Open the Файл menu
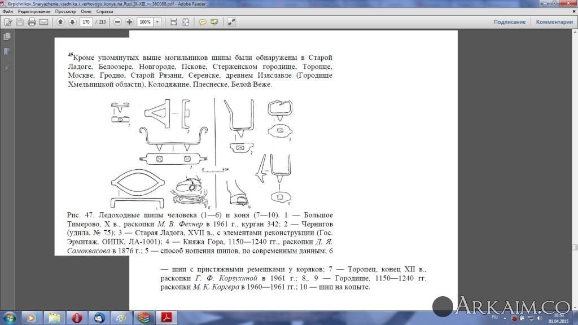The width and height of the screenshot is (578, 325). tap(8, 11)
